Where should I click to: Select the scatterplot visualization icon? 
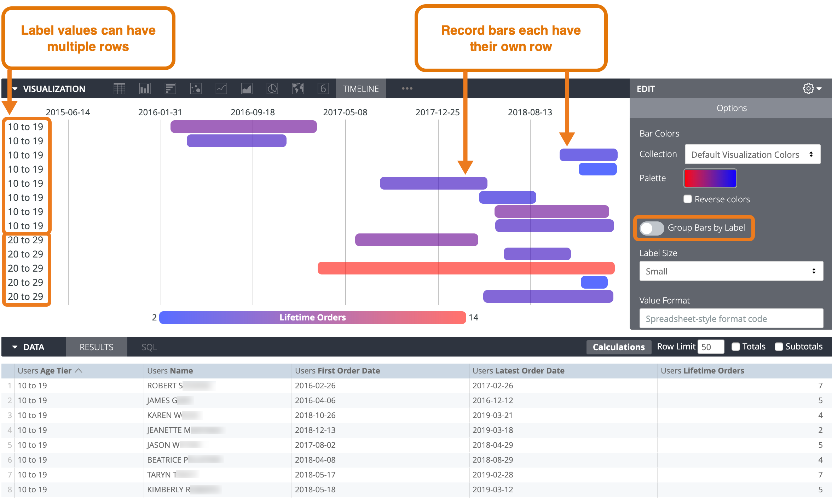196,88
